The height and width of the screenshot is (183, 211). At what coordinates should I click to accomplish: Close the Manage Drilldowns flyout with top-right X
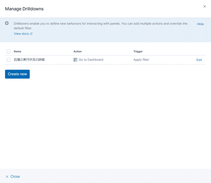coord(204,7)
